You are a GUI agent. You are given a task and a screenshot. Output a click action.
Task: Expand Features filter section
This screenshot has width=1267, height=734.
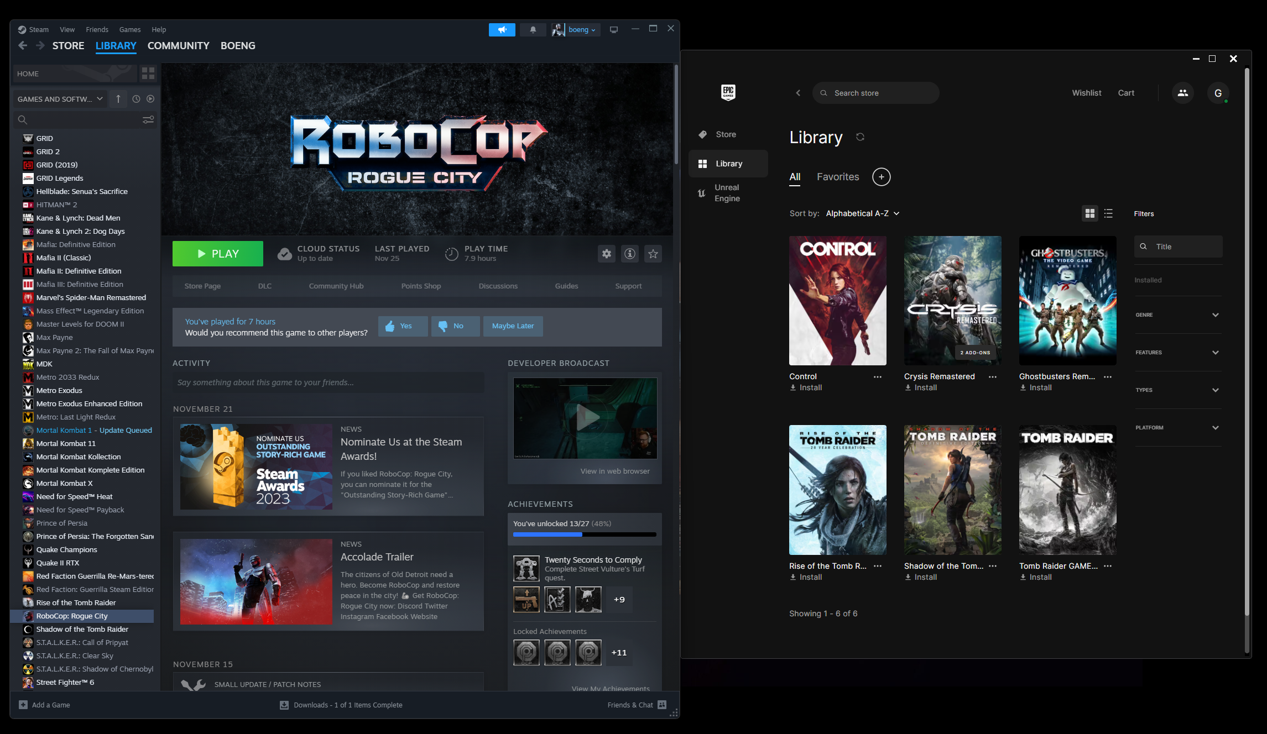click(1178, 353)
